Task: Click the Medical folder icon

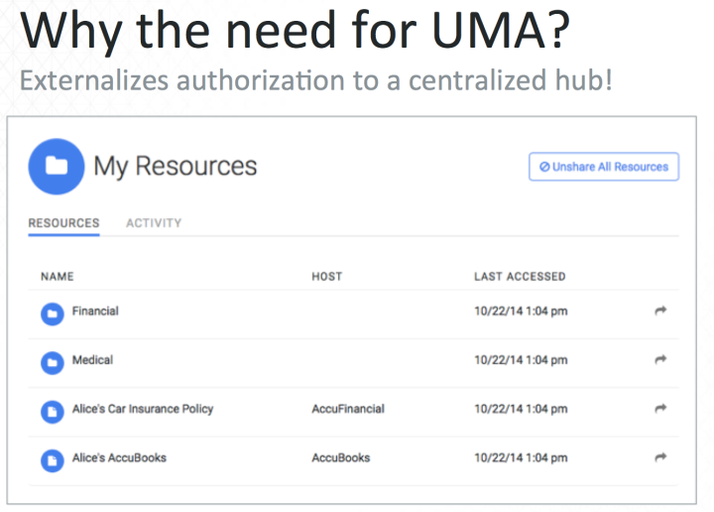Action: tap(52, 362)
